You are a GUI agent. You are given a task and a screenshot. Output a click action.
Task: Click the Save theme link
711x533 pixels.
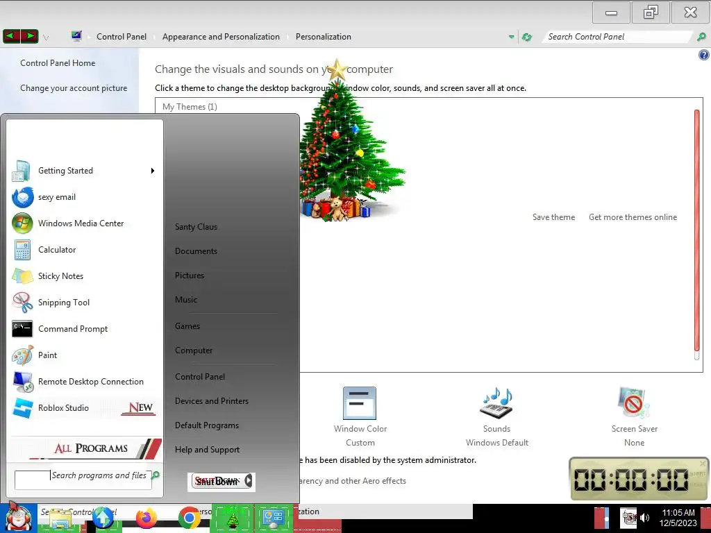point(553,217)
